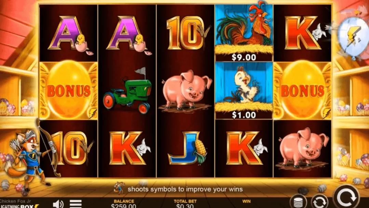Open bet settings coin stack icon
This screenshot has height=208, width=369.
click(298, 202)
